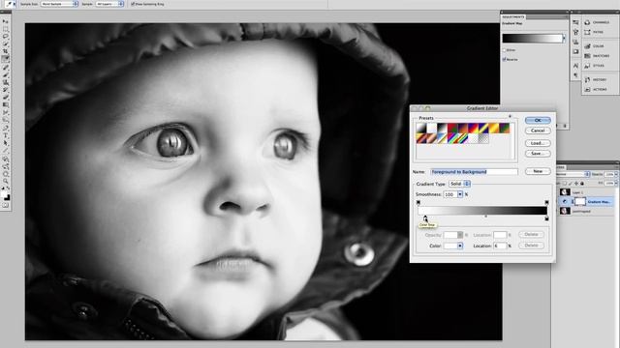Click the left white color stop
Viewport: 620px width, 348px height.
[425, 218]
